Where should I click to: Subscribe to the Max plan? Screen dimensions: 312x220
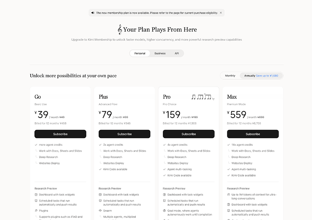point(253,134)
